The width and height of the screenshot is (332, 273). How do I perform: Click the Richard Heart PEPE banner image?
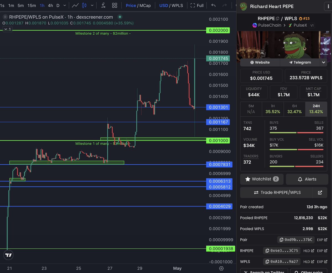tap(284, 44)
